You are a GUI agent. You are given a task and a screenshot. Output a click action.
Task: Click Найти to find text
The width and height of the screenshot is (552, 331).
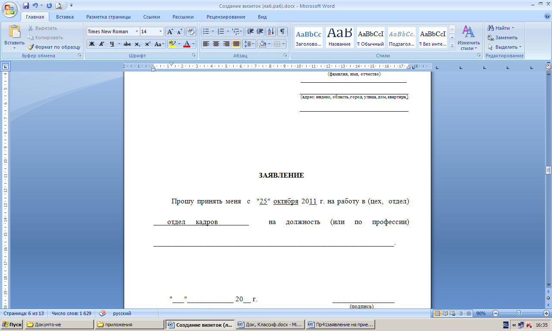coord(501,28)
